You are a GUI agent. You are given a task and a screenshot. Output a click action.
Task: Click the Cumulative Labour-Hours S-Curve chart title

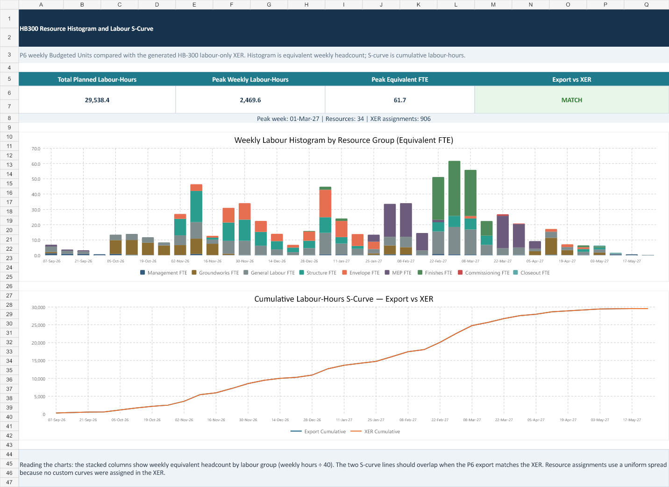[344, 299]
